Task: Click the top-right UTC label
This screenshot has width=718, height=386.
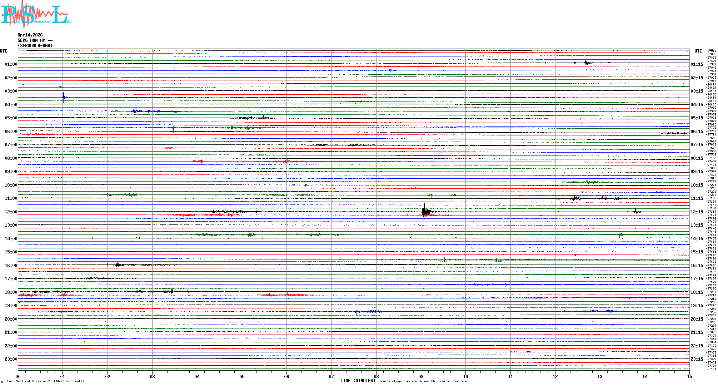Action: 698,51
